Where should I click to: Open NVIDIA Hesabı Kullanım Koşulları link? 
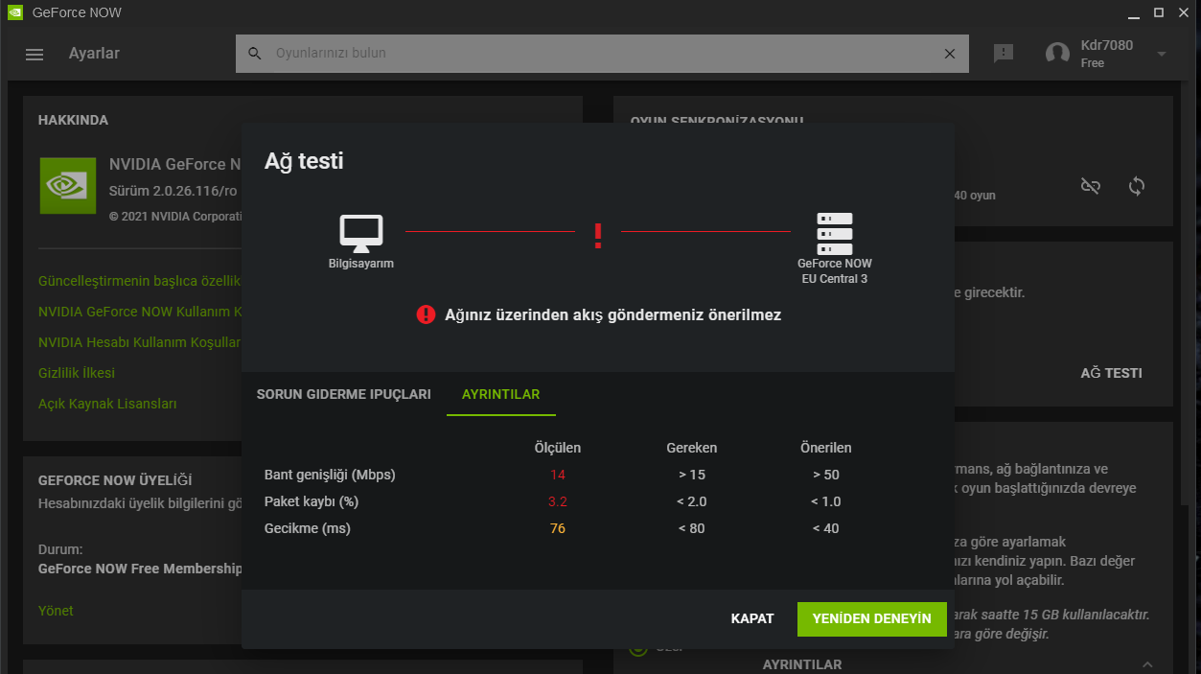140,342
